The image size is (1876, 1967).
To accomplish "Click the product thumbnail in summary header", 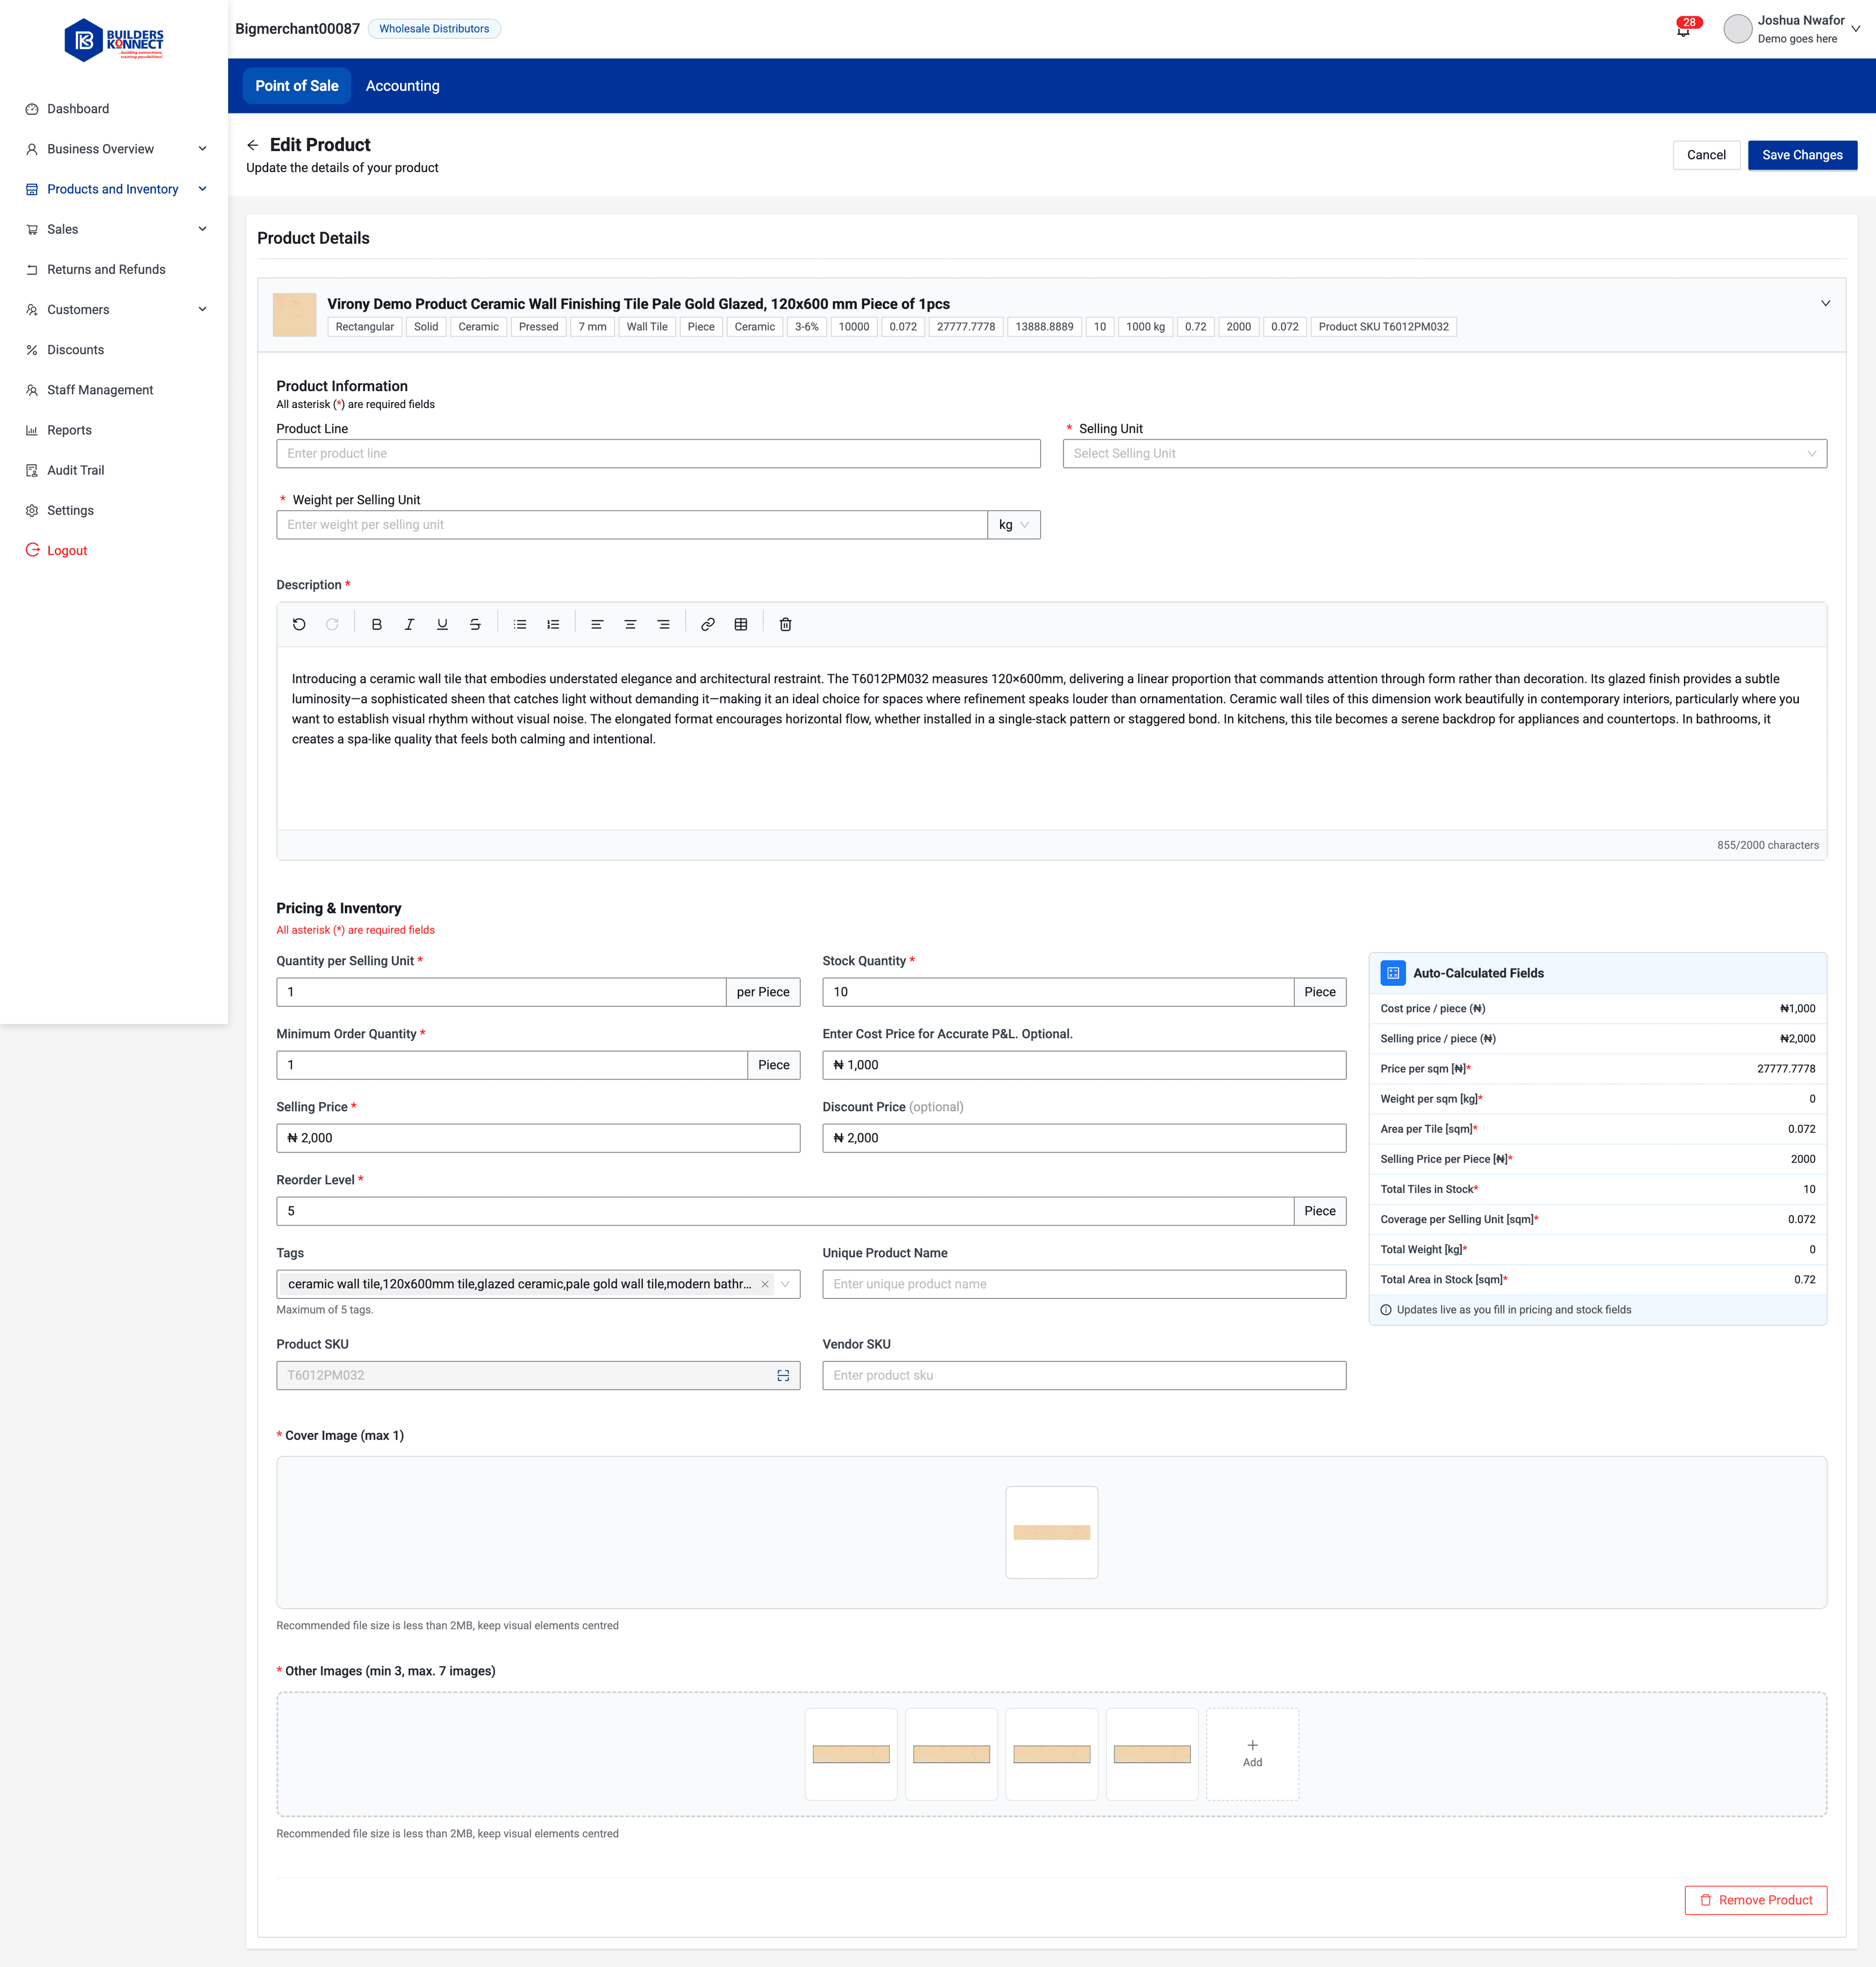I will [294, 315].
